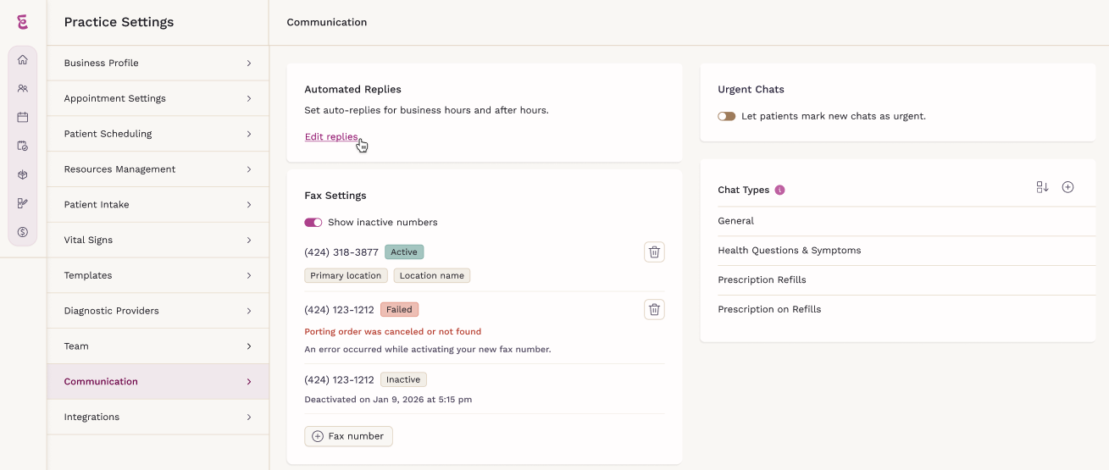Expand the Vital Signs chevron
Image resolution: width=1109 pixels, height=470 pixels.
[x=249, y=240]
